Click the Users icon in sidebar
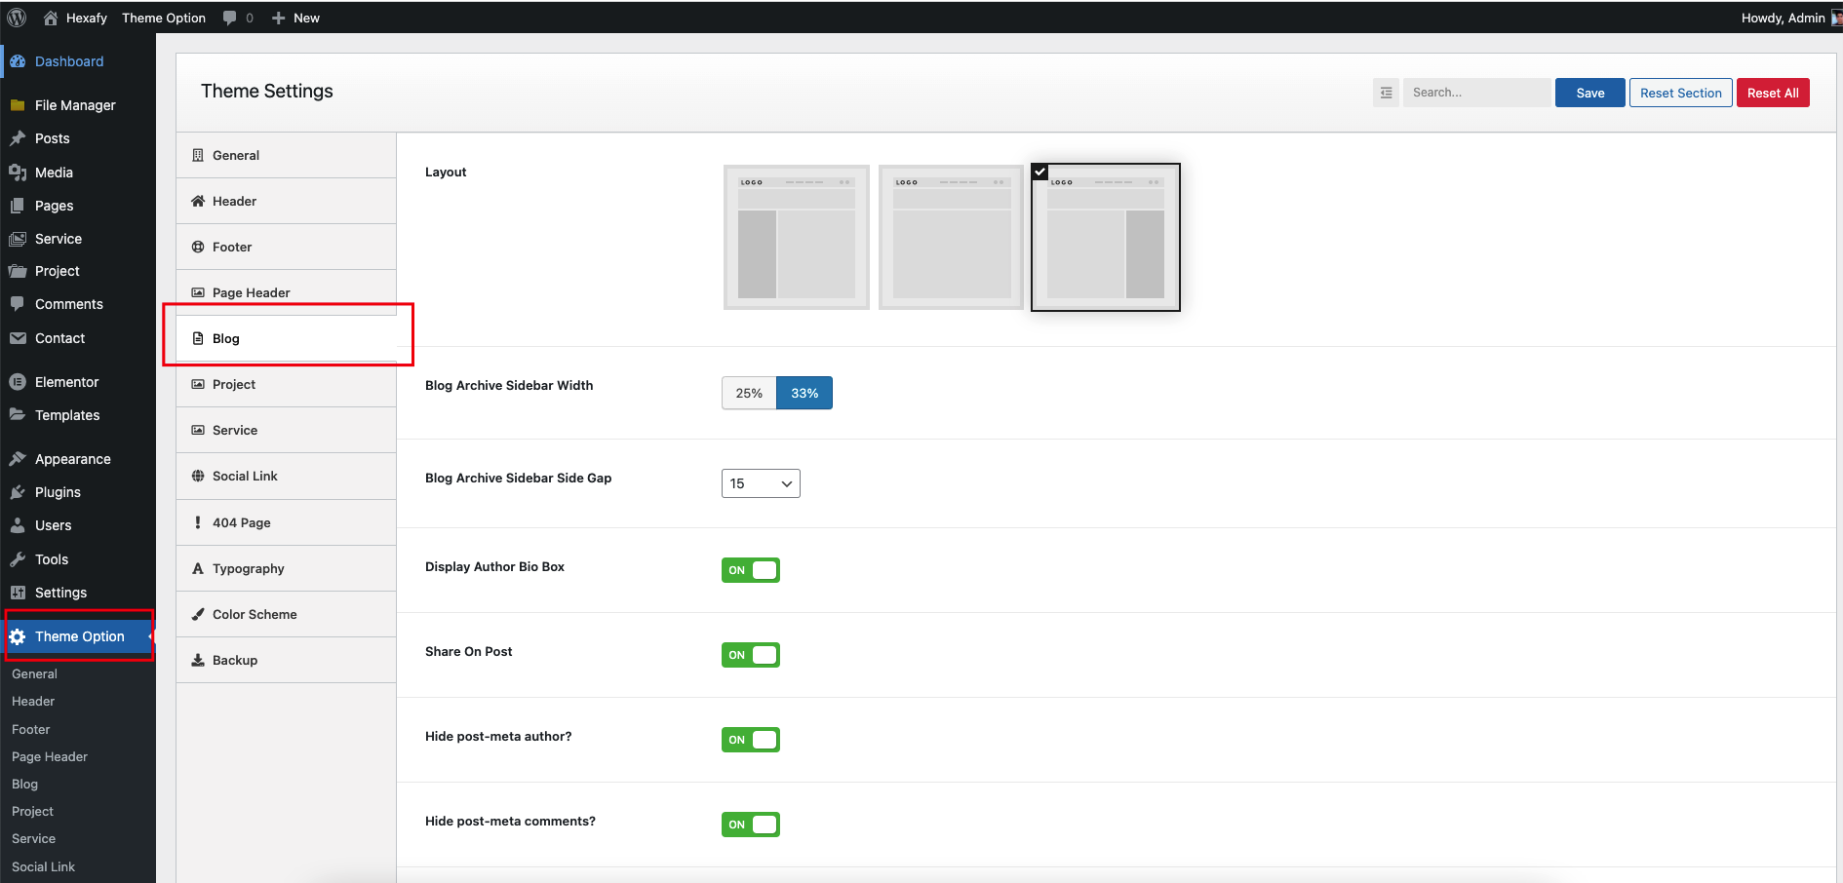Image resolution: width=1843 pixels, height=883 pixels. (18, 525)
